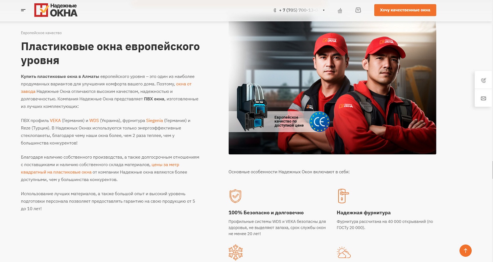
Task: Click the handle icon above 'Надежная фурнитура'
Action: (342, 196)
